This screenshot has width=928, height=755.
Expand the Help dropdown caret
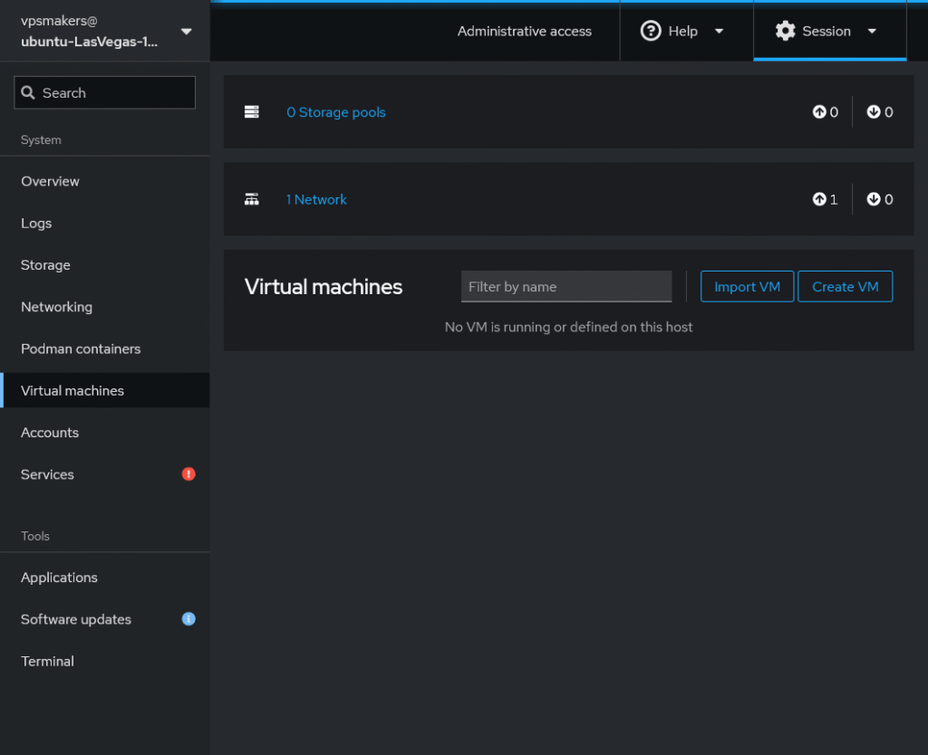(x=719, y=32)
